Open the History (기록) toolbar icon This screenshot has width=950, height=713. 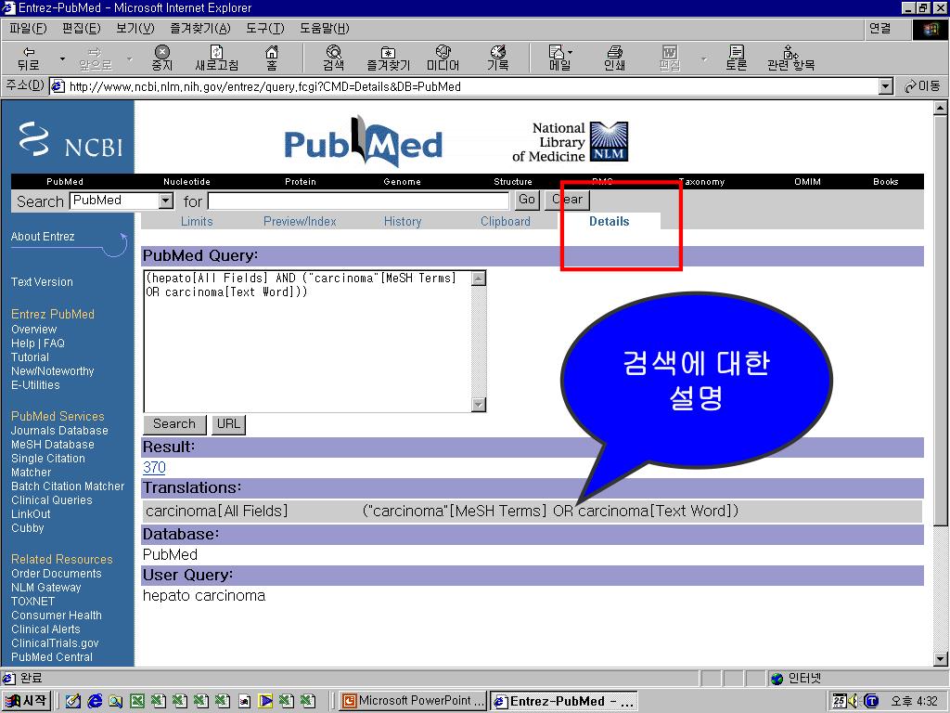pyautogui.click(x=497, y=58)
